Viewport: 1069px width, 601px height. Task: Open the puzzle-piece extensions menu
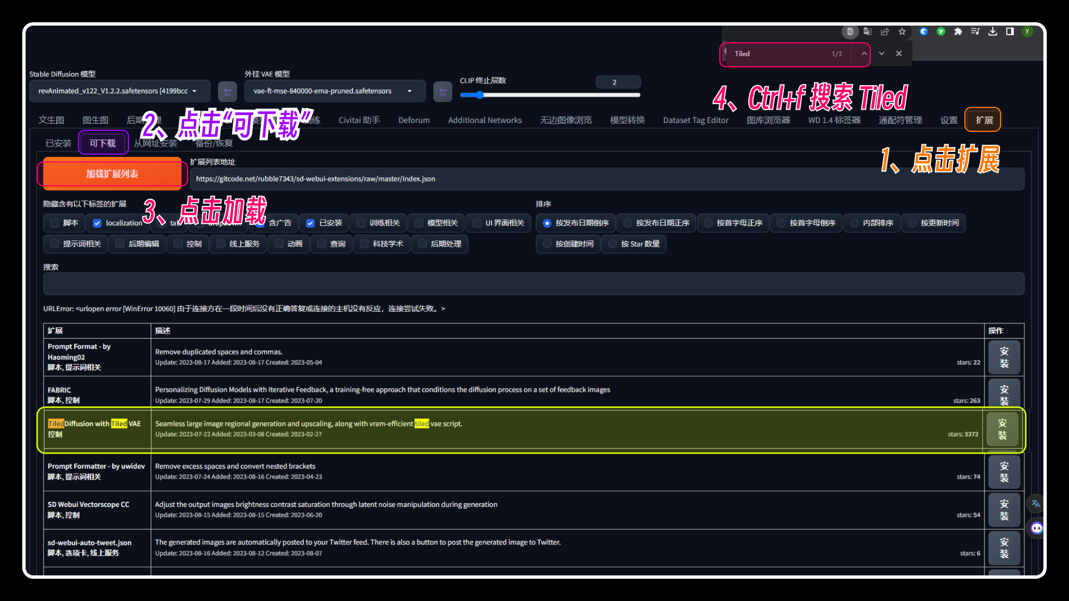tap(958, 32)
